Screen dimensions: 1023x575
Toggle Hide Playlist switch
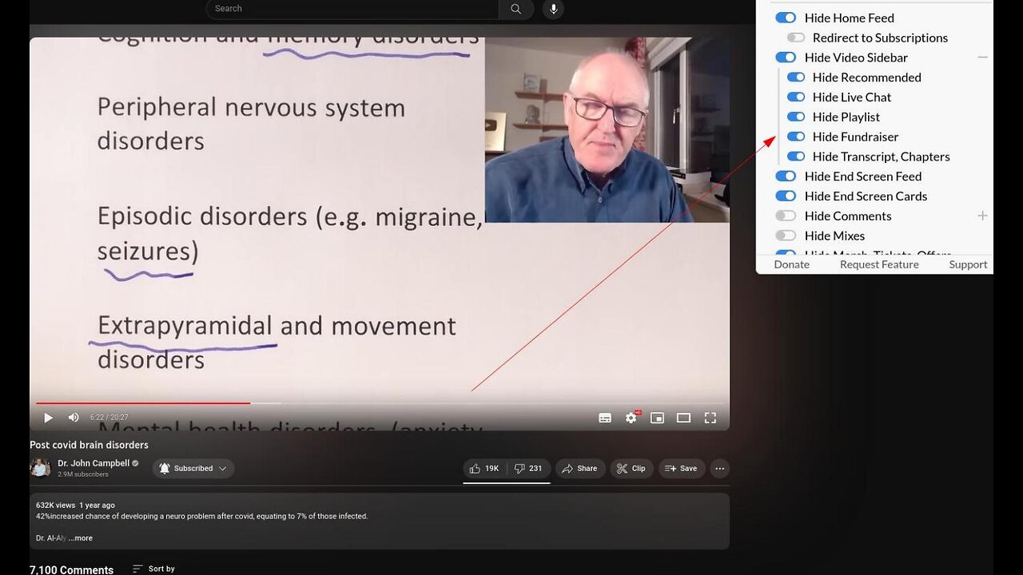coord(795,117)
